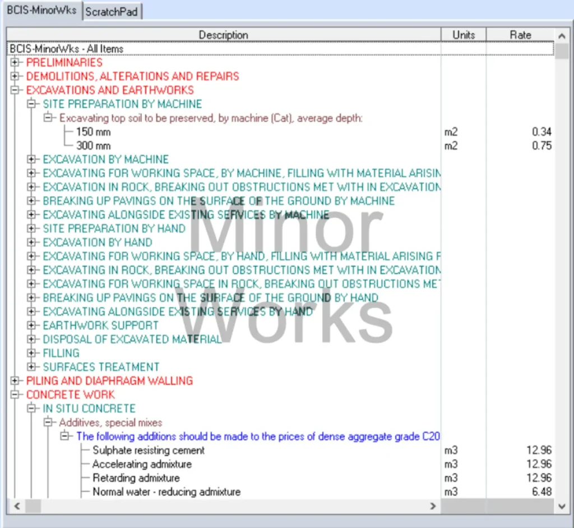Image resolution: width=574 pixels, height=528 pixels.
Task: Select Sulphate resisting cement item
Action: [149, 450]
